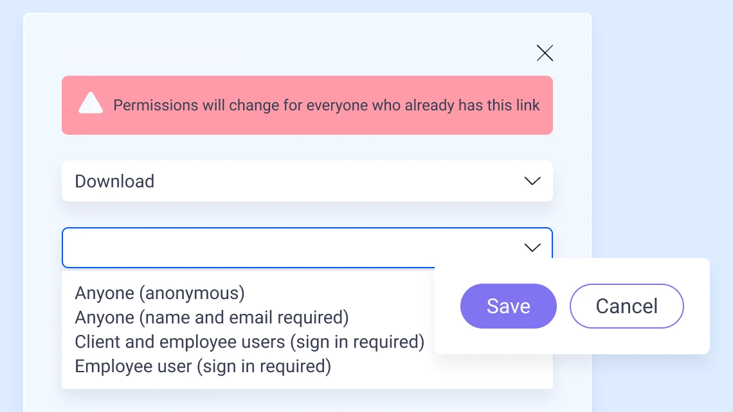
Task: Click the permissions warning message text
Action: pyautogui.click(x=326, y=105)
